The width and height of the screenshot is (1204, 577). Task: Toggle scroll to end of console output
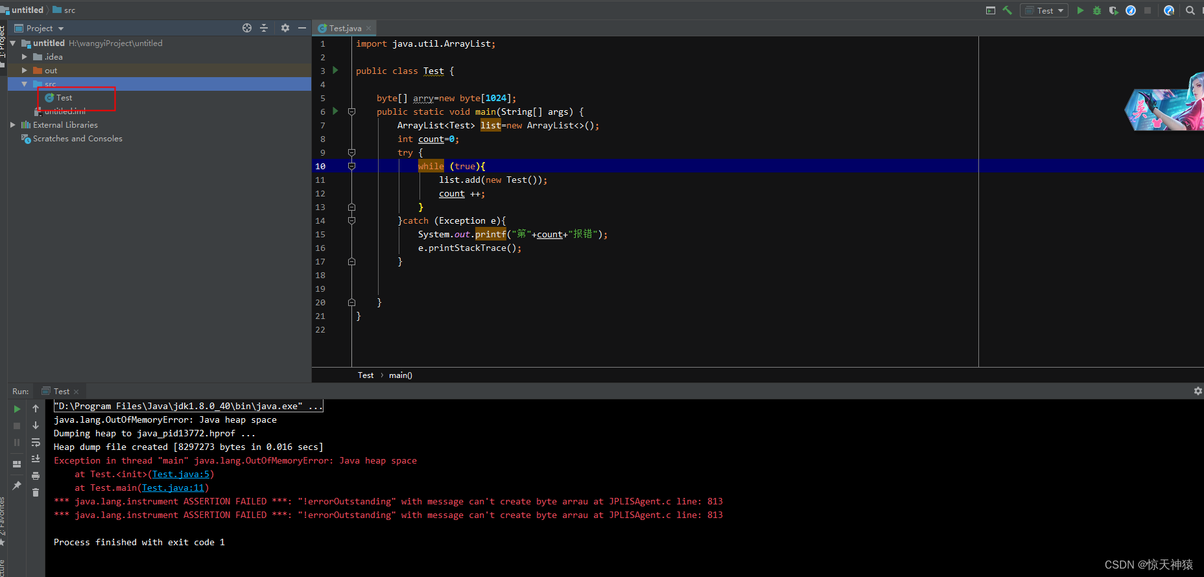[36, 459]
